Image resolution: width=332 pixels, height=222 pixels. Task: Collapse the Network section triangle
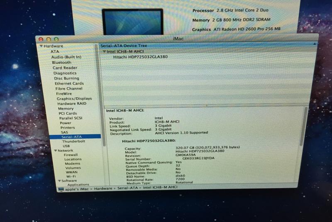pos(56,150)
